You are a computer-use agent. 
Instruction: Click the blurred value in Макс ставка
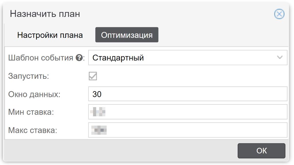[x=99, y=130]
